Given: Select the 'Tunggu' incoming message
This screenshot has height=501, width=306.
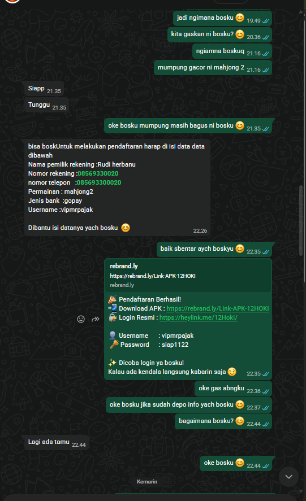Looking at the screenshot, I should [x=47, y=105].
